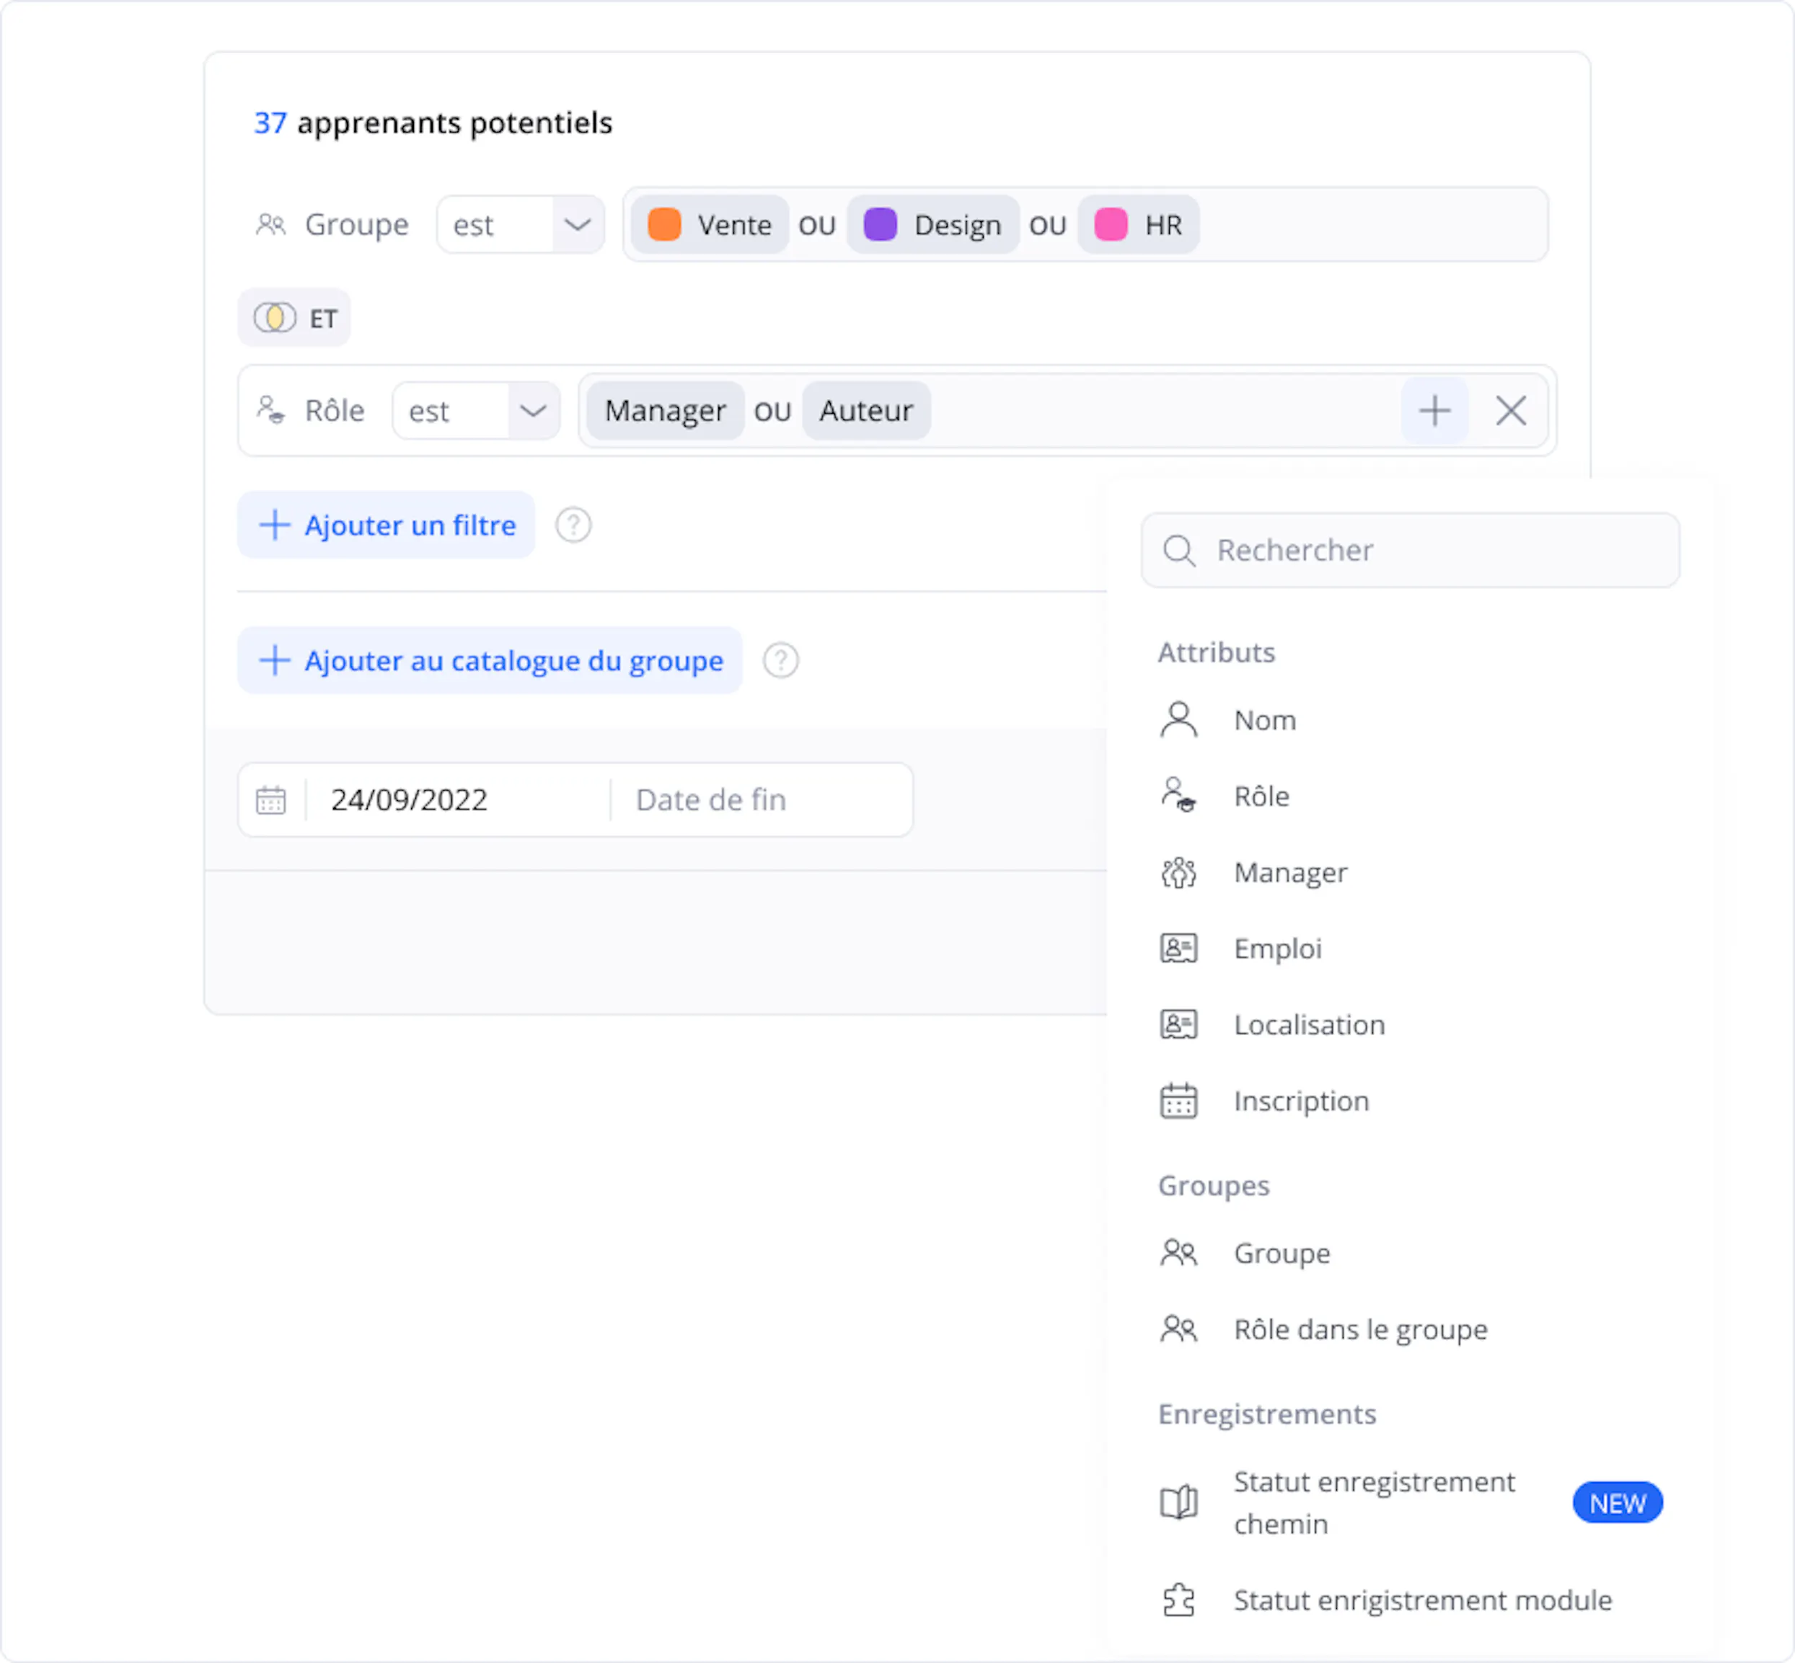
Task: Click the module puzzle piece icon
Action: click(1178, 1600)
